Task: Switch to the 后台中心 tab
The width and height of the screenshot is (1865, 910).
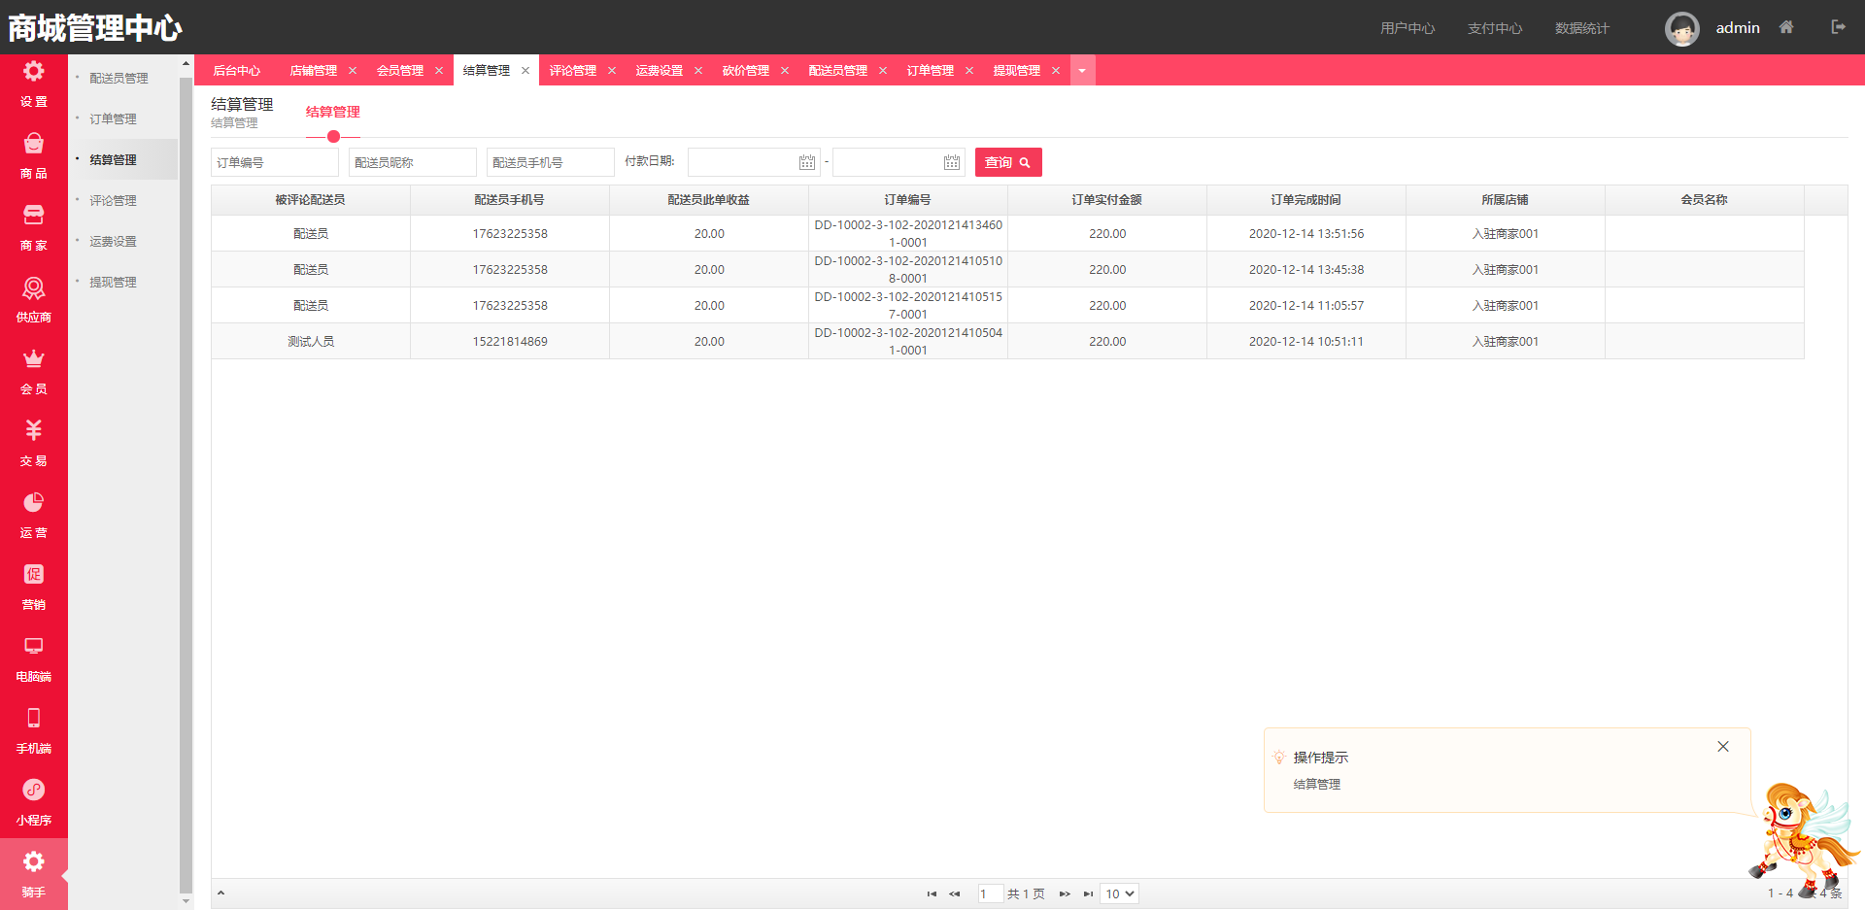Action: tap(236, 71)
